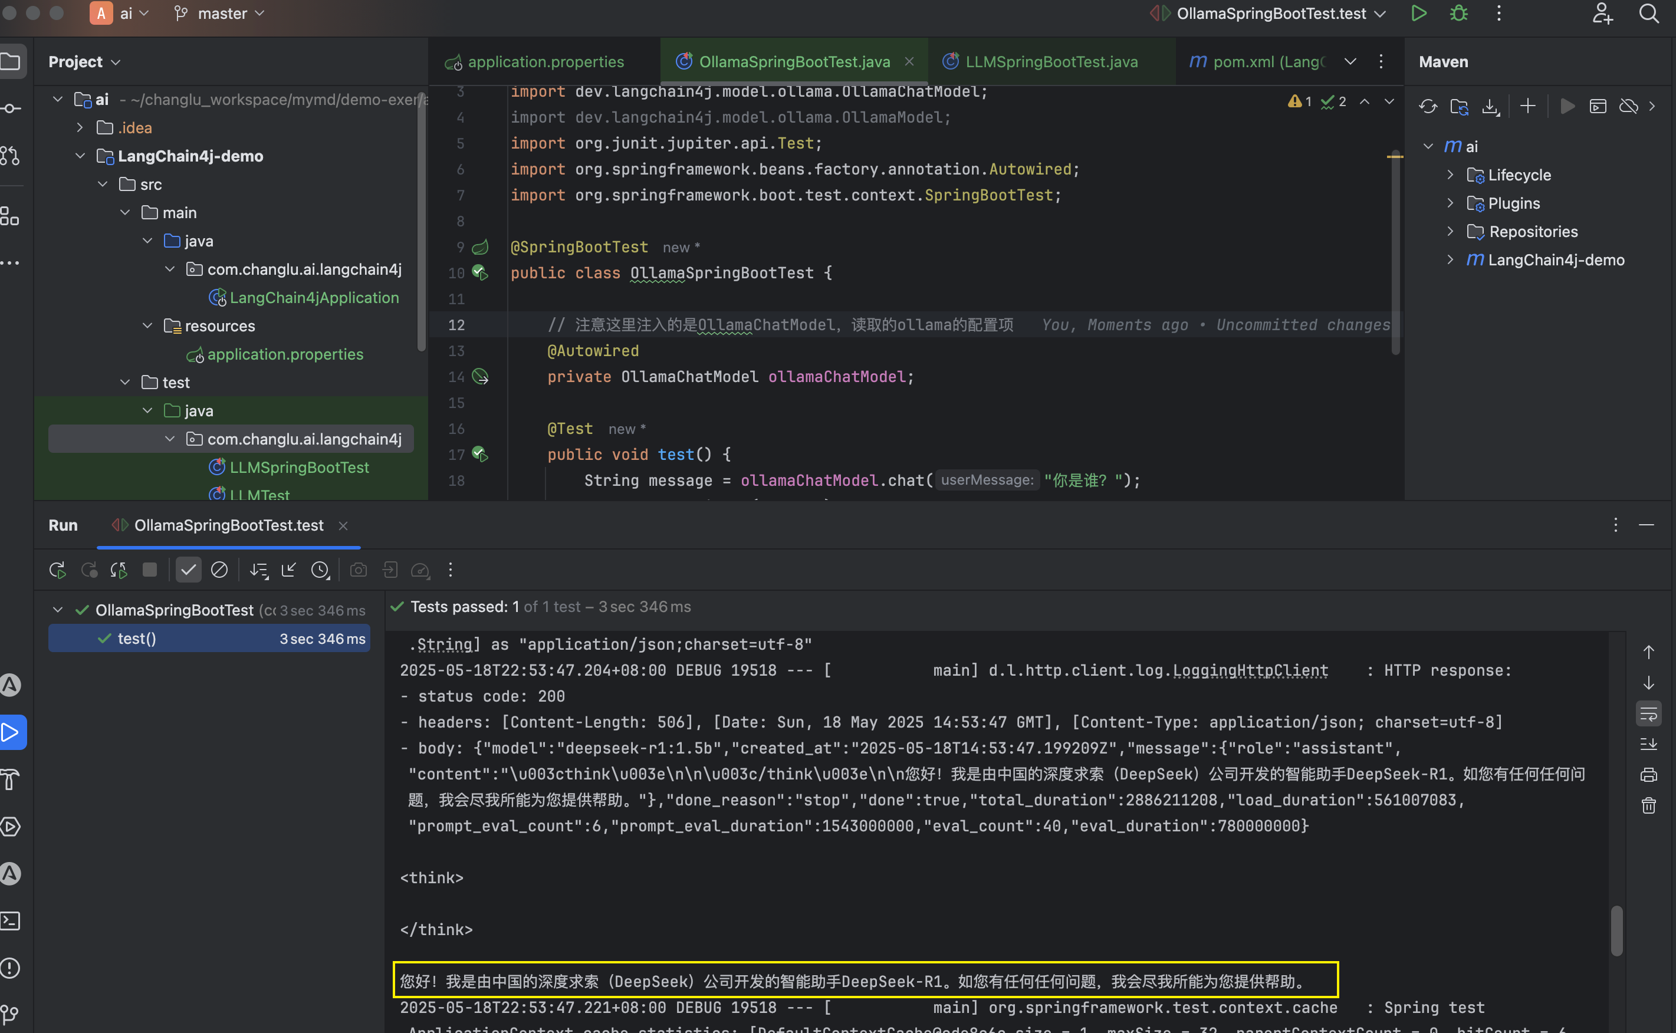Viewport: 1676px width, 1033px height.
Task: Collapse the resources folder in project tree
Action: pos(147,326)
